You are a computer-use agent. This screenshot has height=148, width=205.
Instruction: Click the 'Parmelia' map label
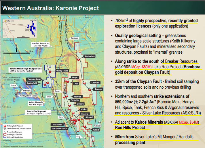pos(75,100)
